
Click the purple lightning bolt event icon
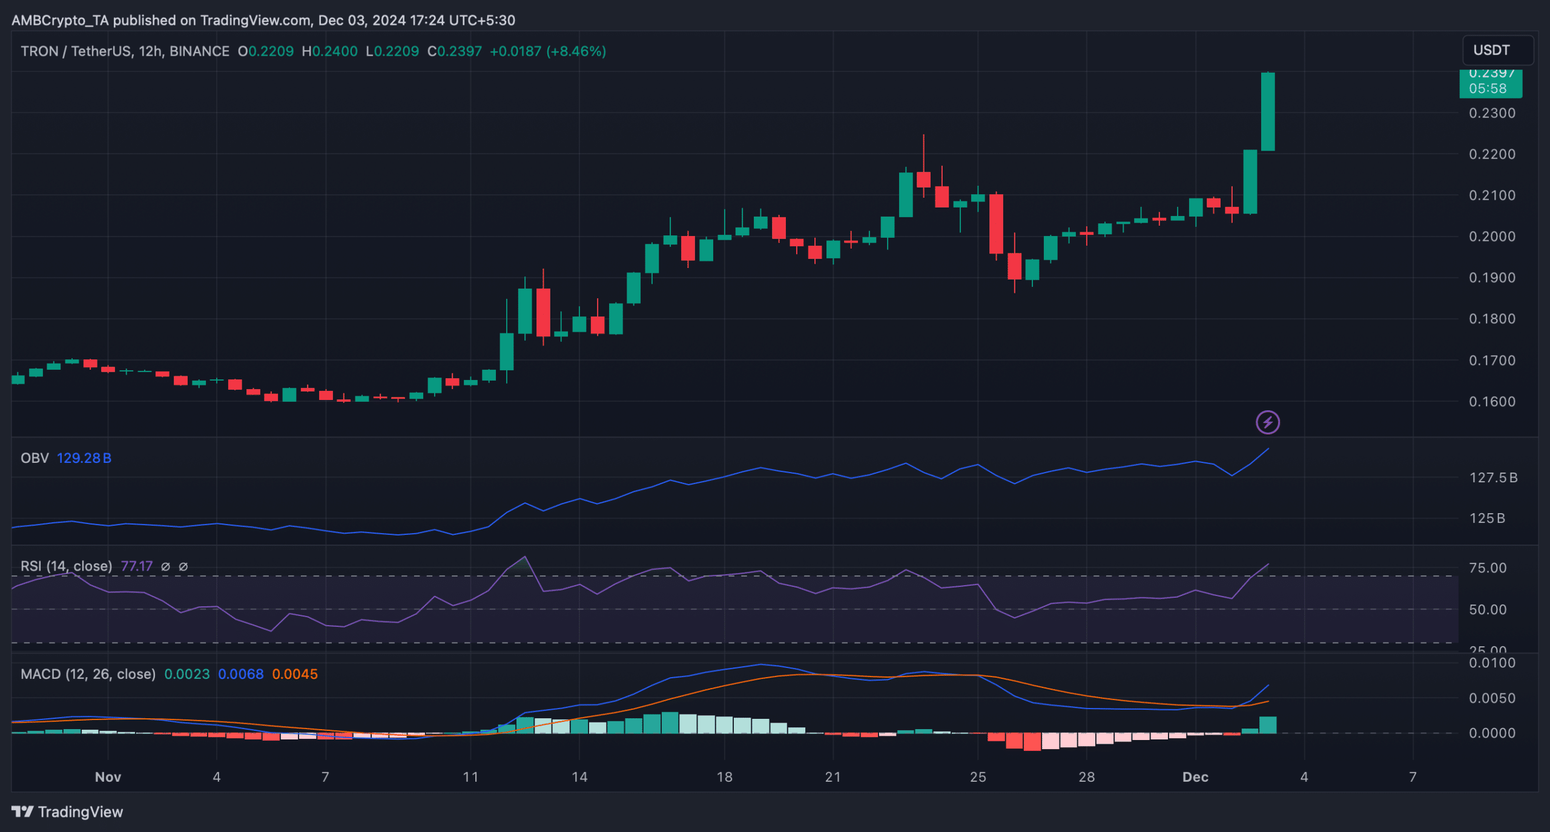(x=1267, y=422)
